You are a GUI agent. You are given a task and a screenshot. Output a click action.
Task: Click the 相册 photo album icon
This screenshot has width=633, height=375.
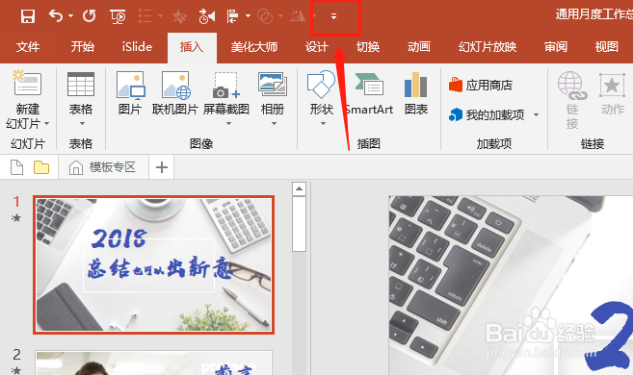pyautogui.click(x=273, y=85)
